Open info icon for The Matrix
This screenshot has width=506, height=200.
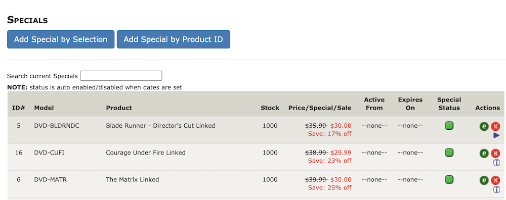coord(496,190)
